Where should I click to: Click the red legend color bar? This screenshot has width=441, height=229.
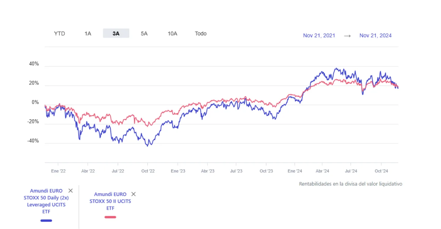click(110, 217)
